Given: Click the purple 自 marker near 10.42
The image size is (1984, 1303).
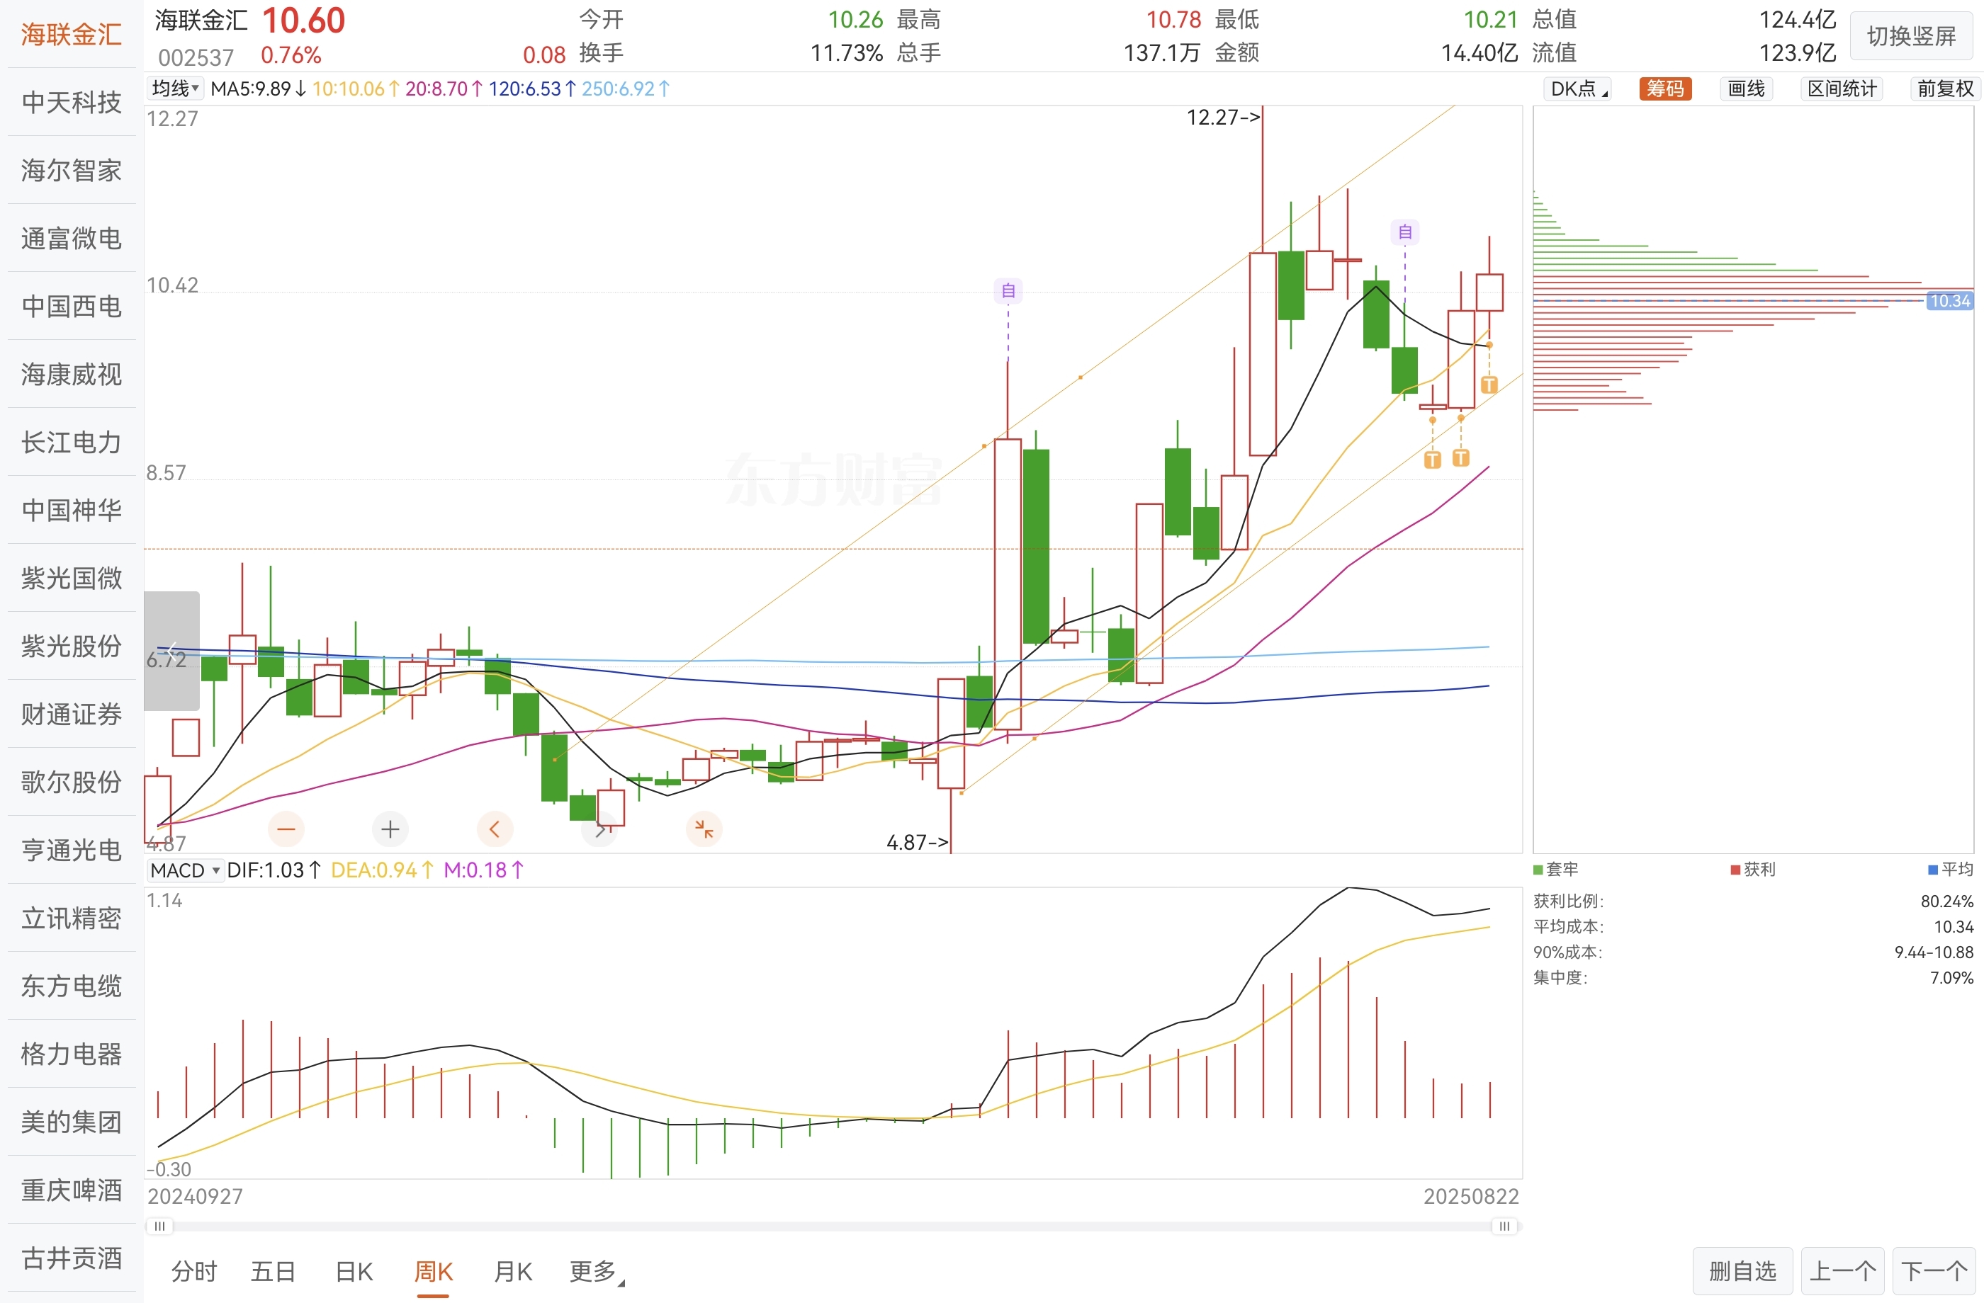Looking at the screenshot, I should (1008, 291).
